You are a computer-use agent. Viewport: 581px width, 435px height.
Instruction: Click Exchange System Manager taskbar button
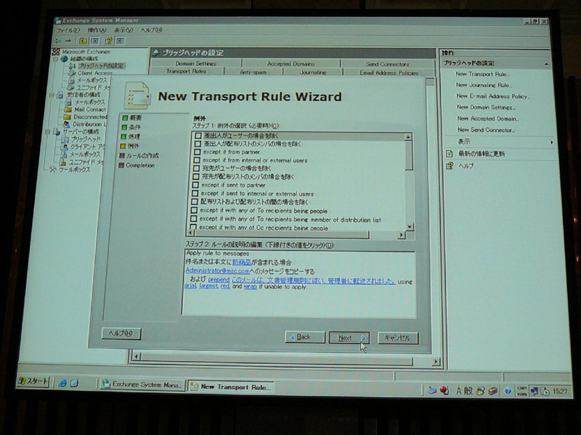tap(142, 385)
